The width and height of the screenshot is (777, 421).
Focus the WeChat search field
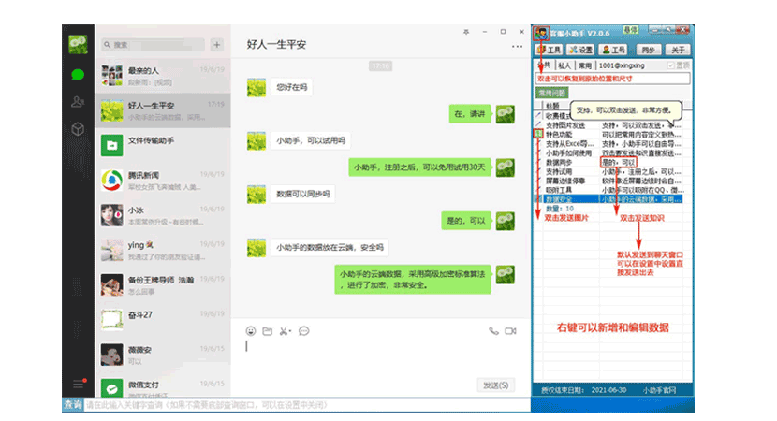[153, 45]
